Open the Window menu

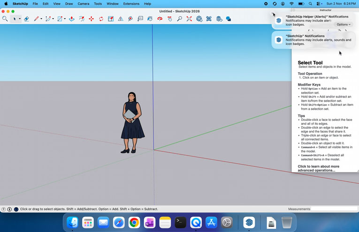tap(113, 4)
